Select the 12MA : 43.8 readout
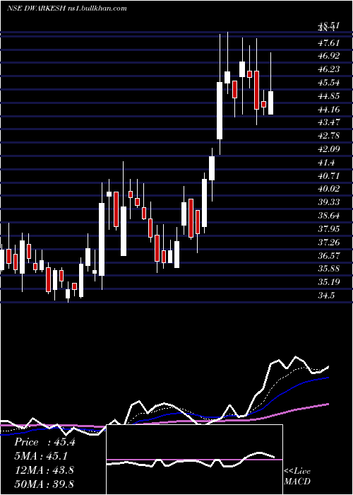The image size is (353, 495). click(44, 470)
